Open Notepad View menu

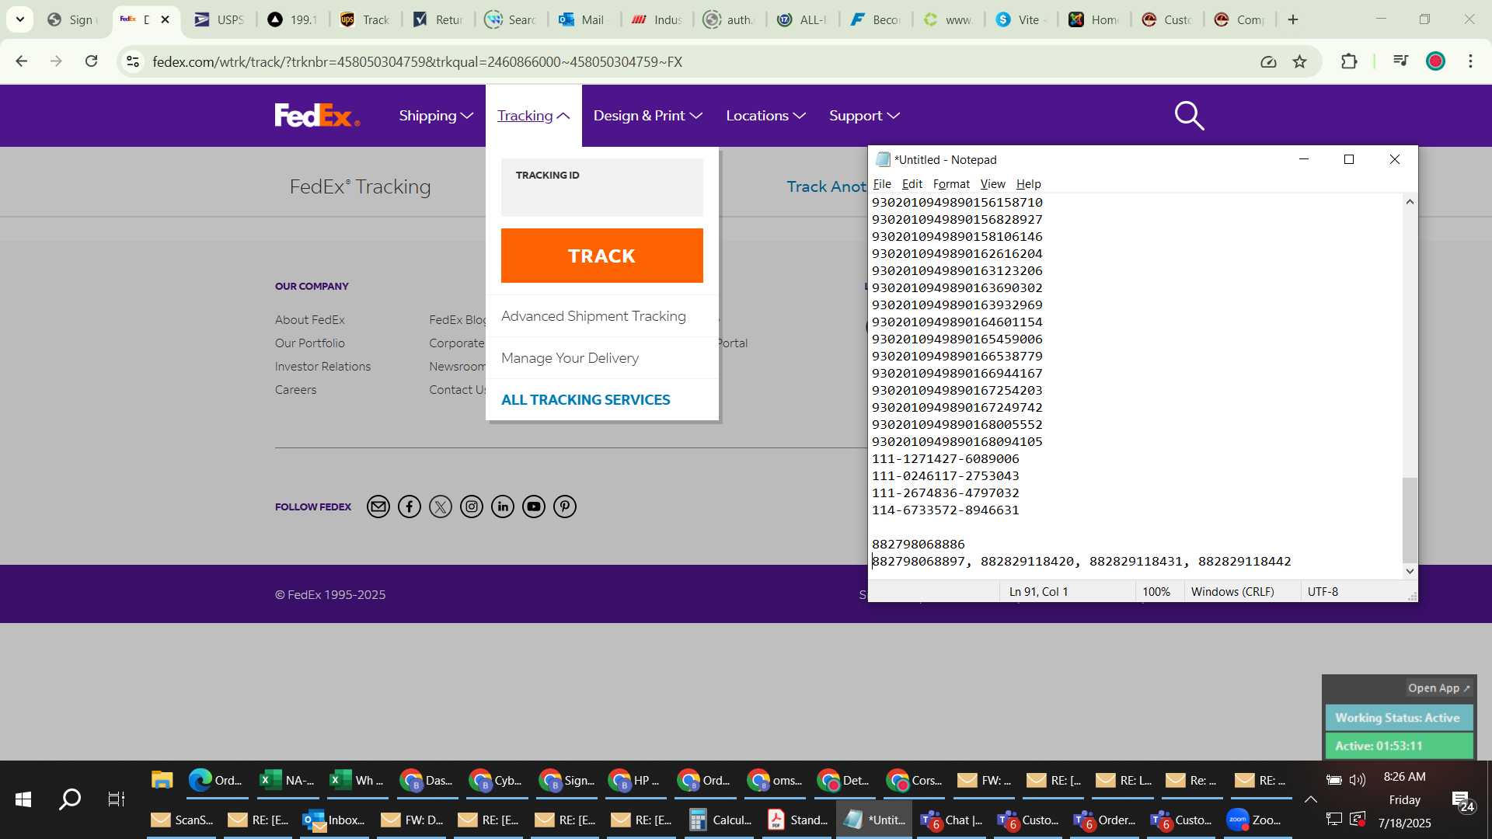point(992,184)
